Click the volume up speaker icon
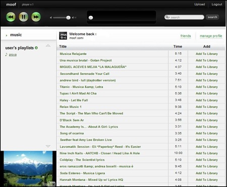The image size is (227, 187). pos(74,18)
